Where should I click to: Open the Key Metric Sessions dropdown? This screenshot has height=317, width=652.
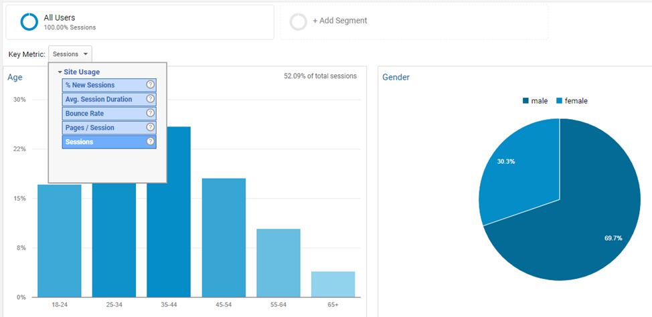pyautogui.click(x=70, y=54)
